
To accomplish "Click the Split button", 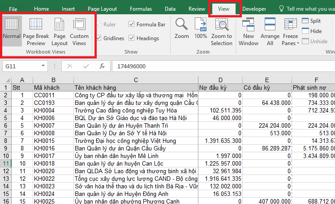I will (311, 21).
